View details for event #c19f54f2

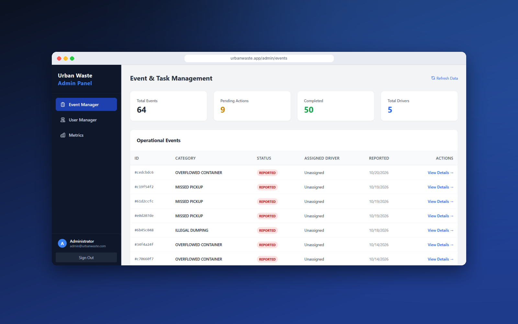(440, 187)
